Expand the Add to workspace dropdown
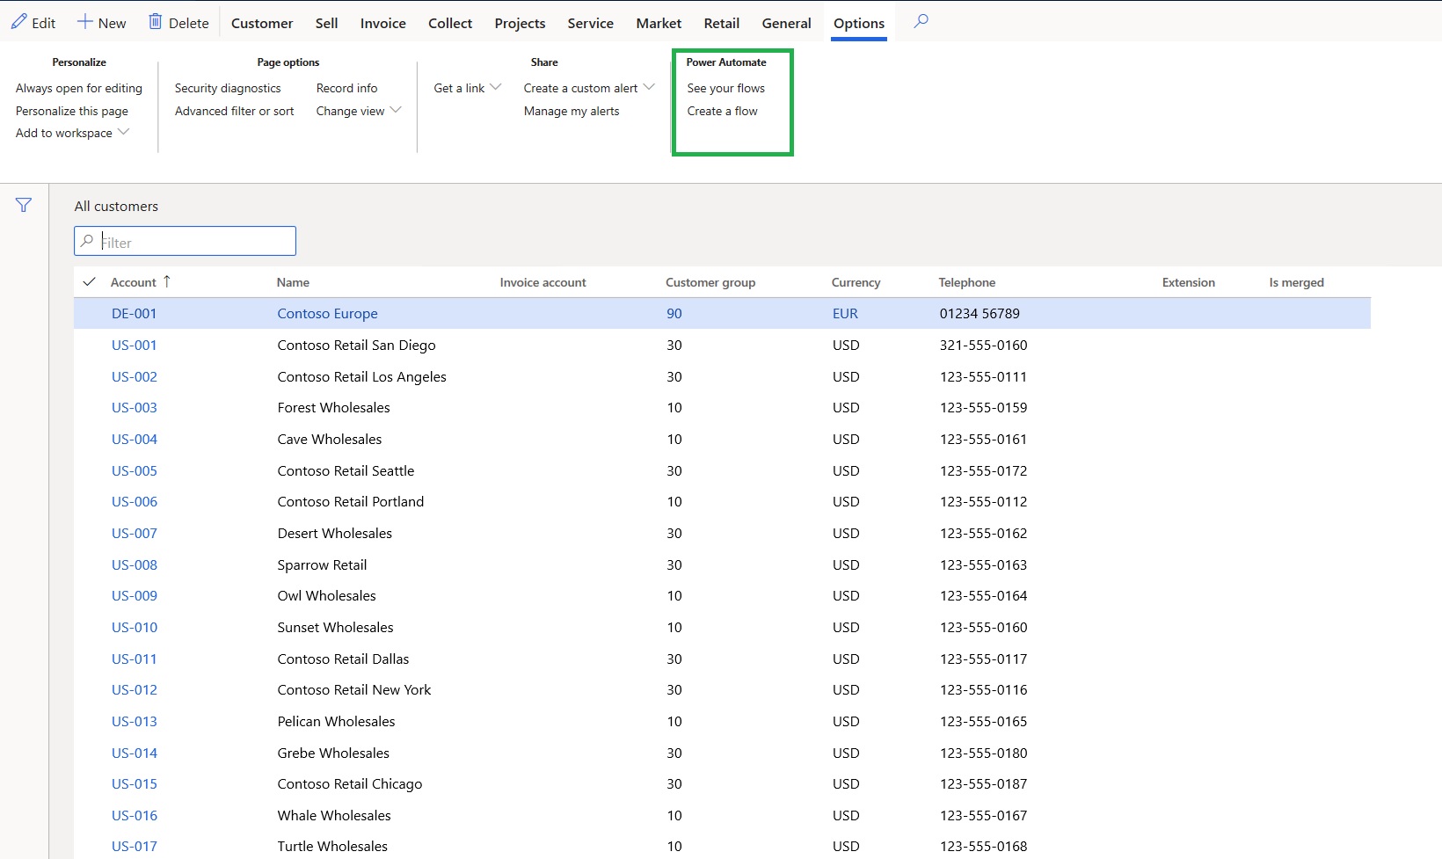 point(124,132)
